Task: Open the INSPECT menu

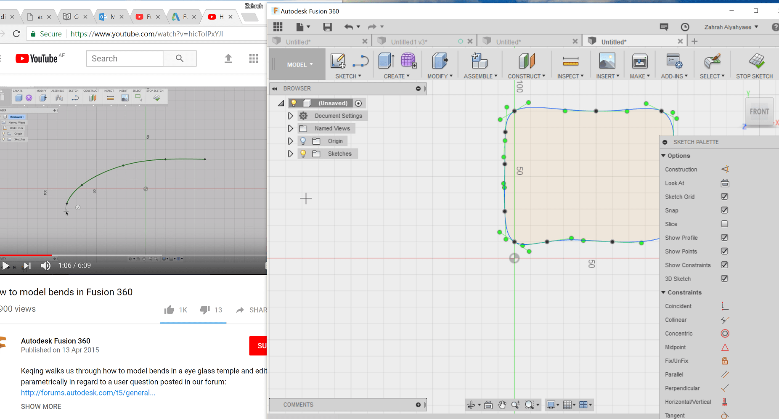Action: point(570,76)
